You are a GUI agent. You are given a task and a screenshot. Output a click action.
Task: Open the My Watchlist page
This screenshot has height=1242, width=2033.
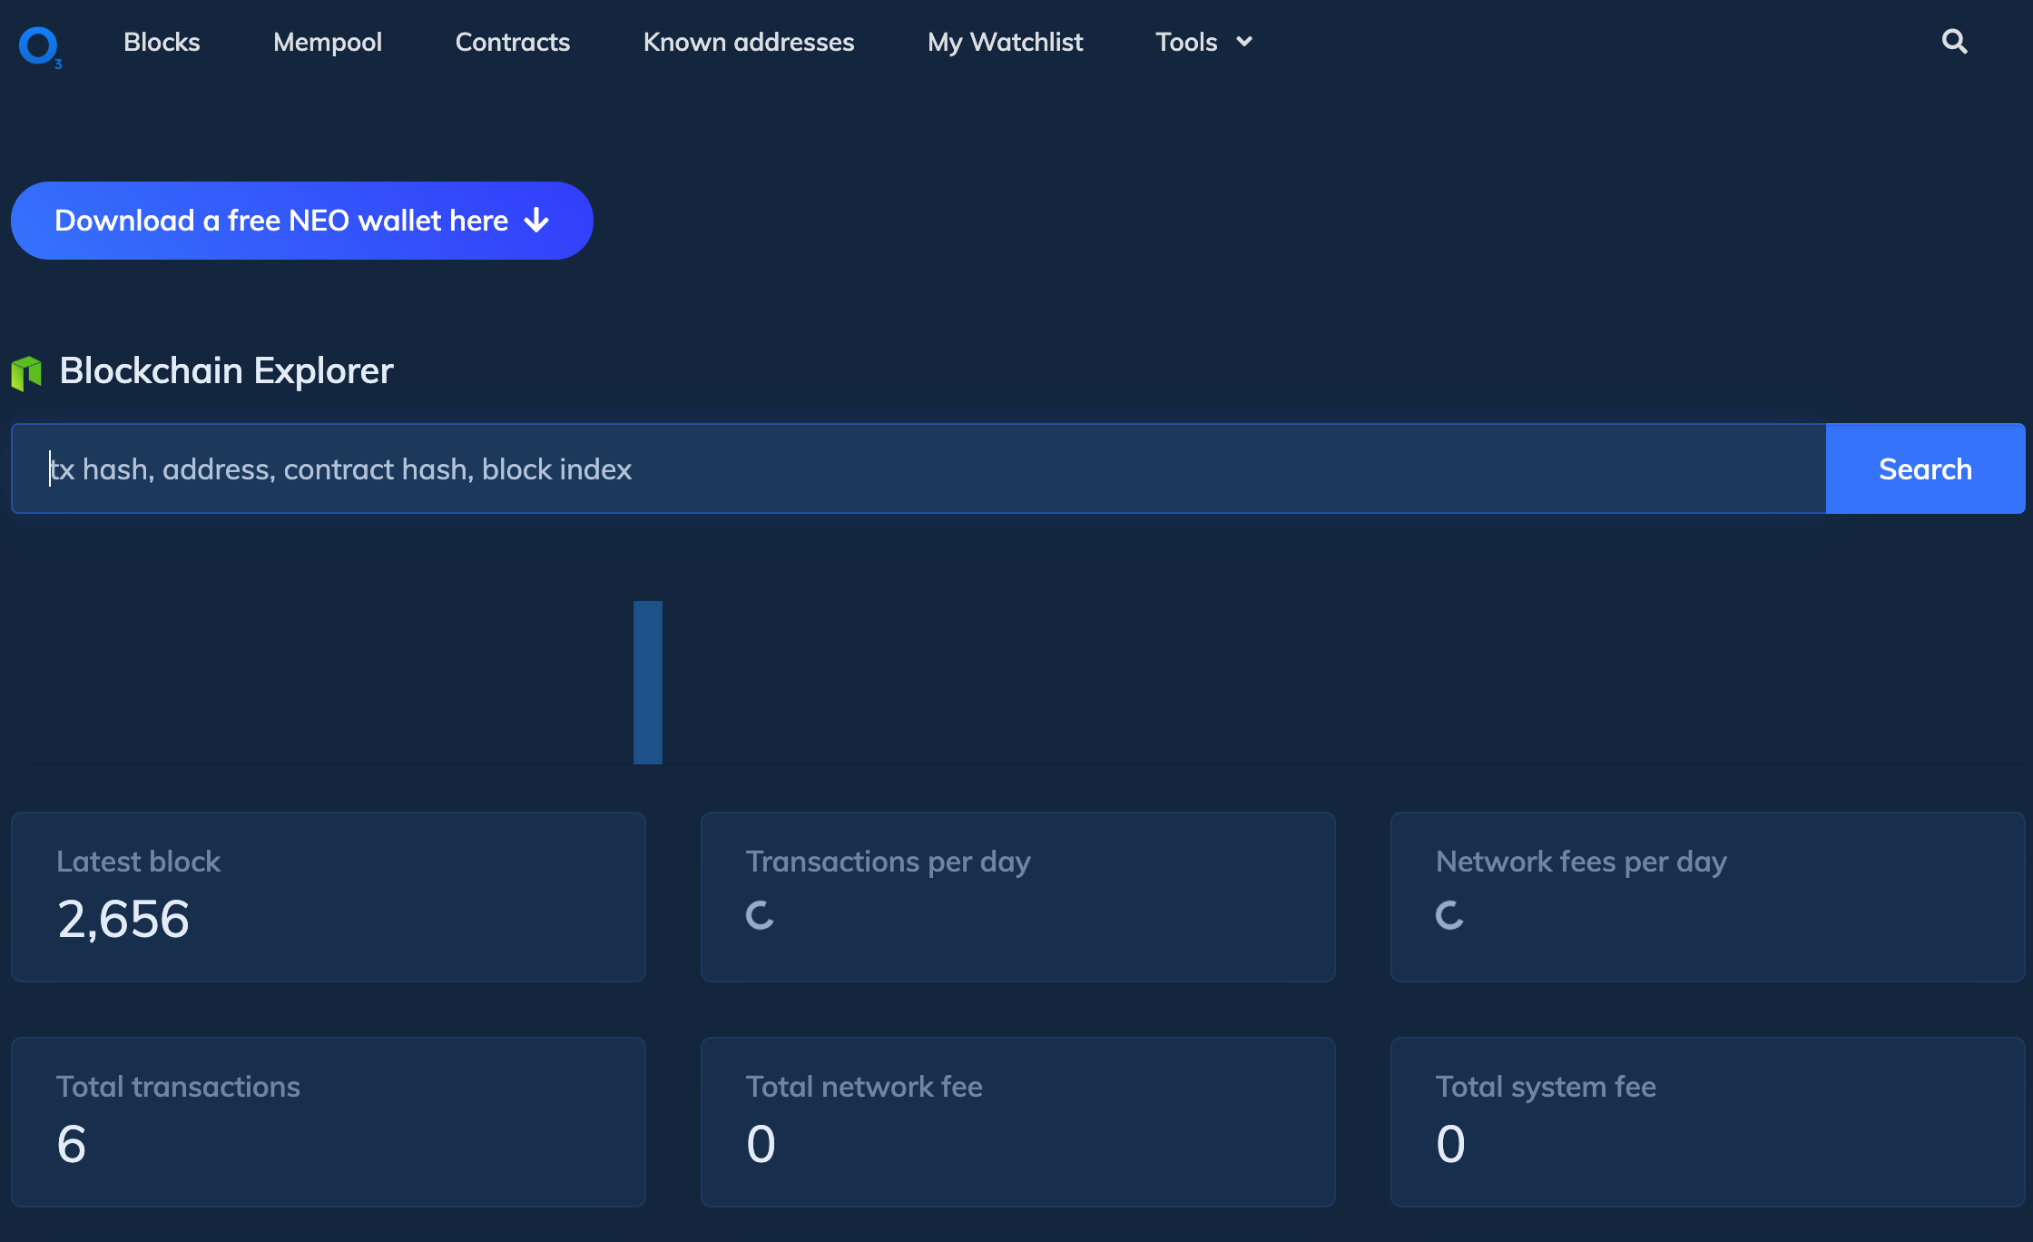coord(1005,42)
